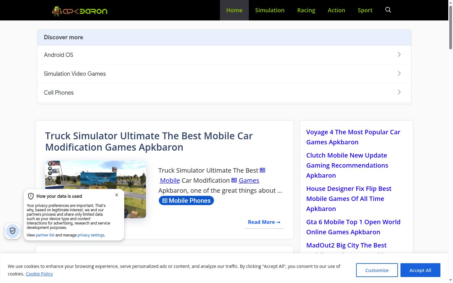Click the shield icon in the privacy popup
453x283 pixels.
click(31, 196)
